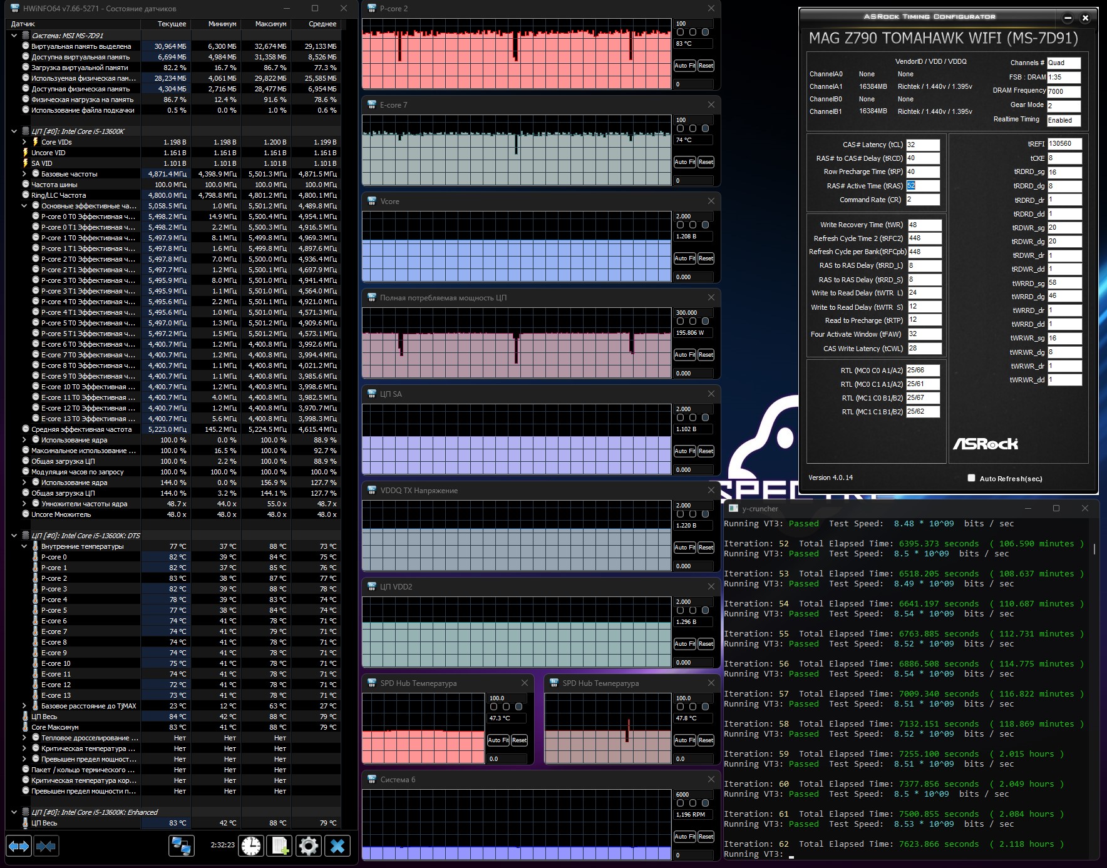Expand the Core VIDs row
The width and height of the screenshot is (1107, 868).
coord(24,142)
